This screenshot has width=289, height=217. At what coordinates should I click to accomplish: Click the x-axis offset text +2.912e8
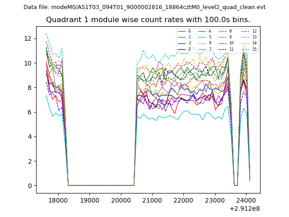click(245, 208)
